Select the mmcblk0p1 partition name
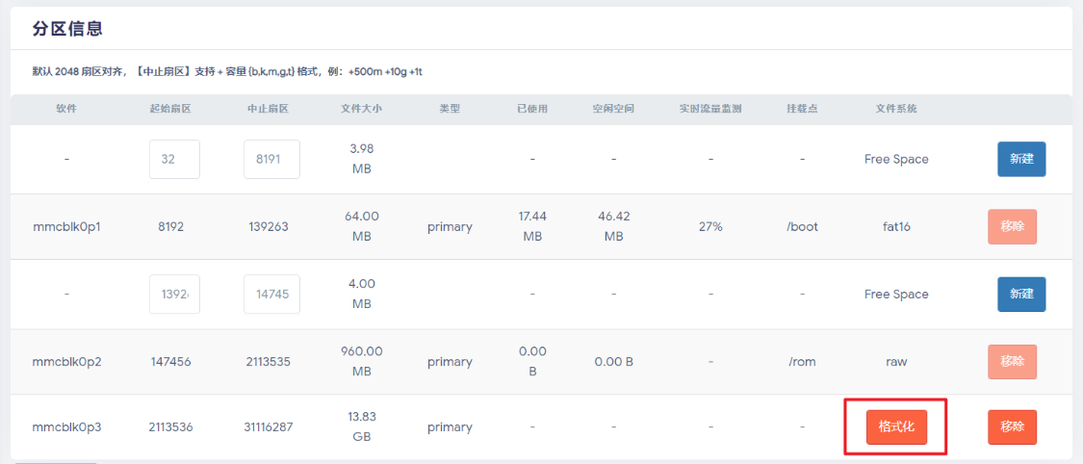Viewport: 1083px width, 464px height. (x=66, y=227)
